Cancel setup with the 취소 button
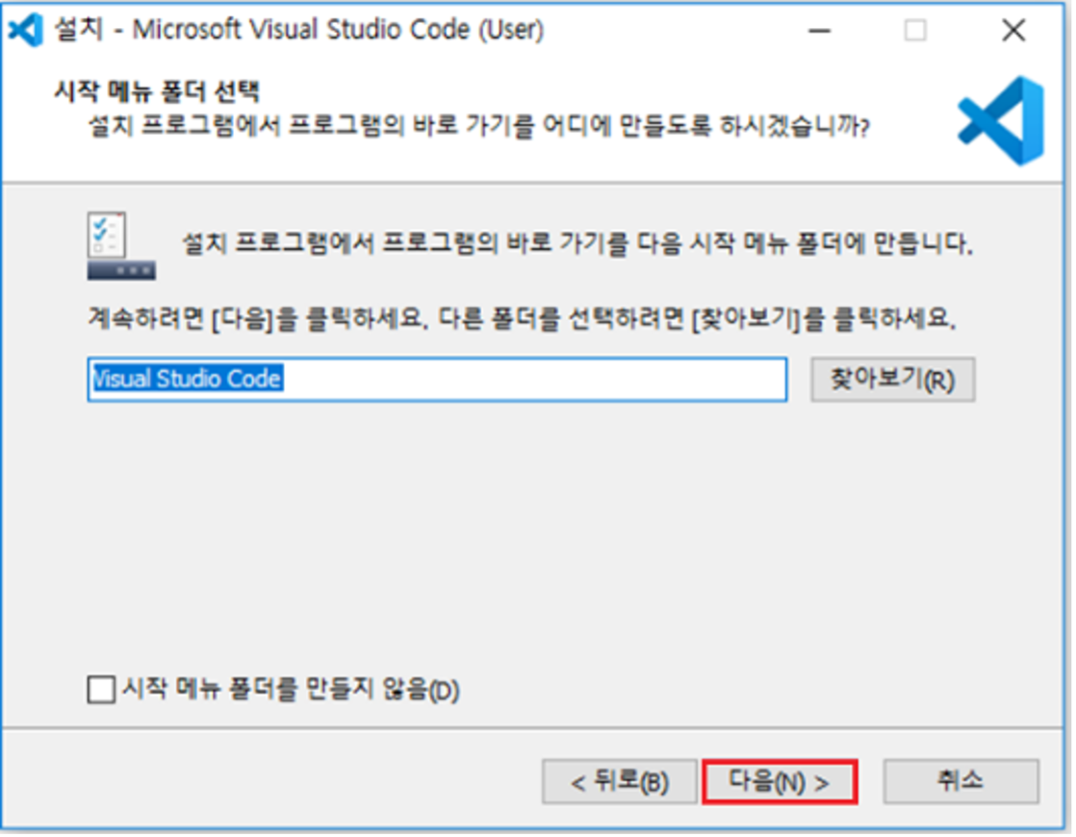Viewport: 1076px width, 837px height. tap(961, 781)
